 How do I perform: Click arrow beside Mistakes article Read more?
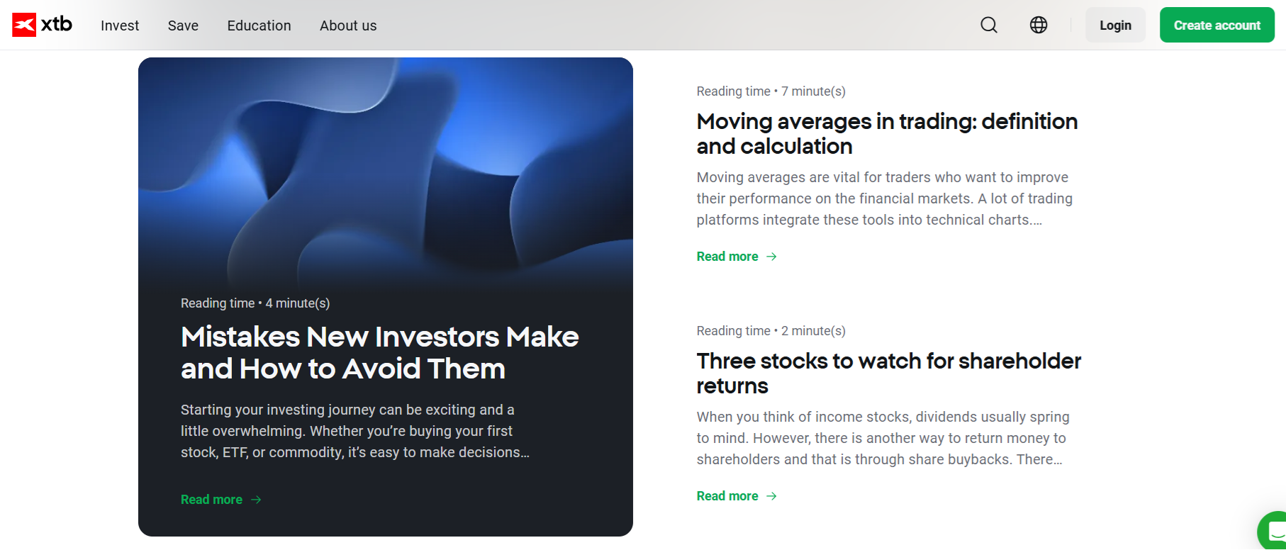click(x=256, y=500)
